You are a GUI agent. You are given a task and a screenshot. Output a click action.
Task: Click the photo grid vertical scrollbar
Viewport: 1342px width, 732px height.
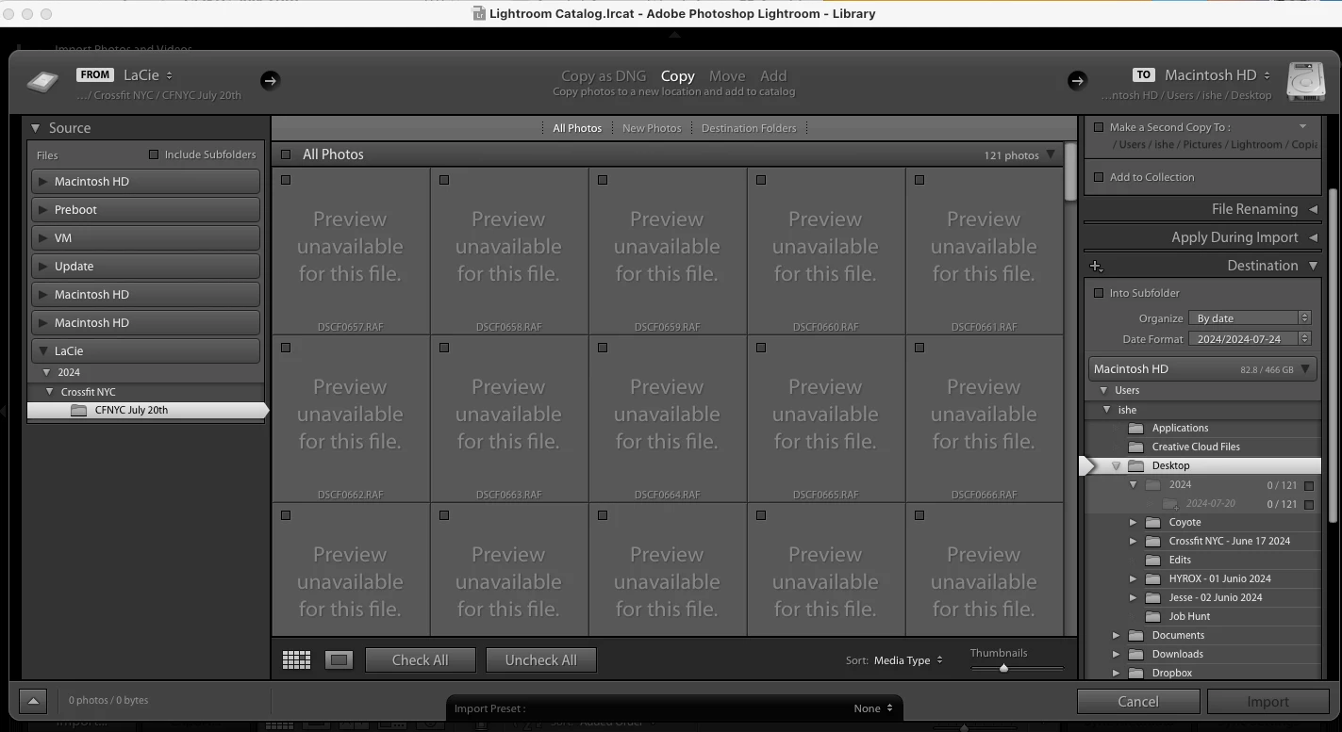point(1070,171)
